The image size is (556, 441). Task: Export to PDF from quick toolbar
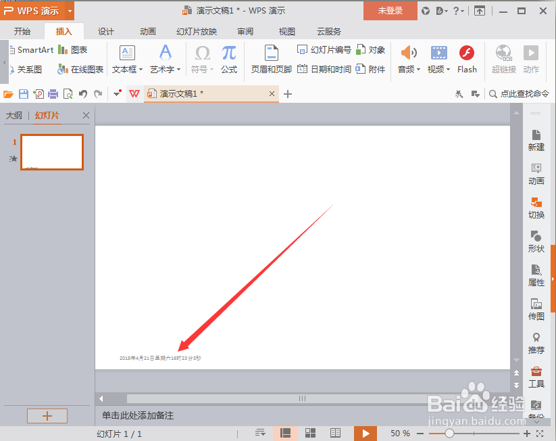point(39,94)
